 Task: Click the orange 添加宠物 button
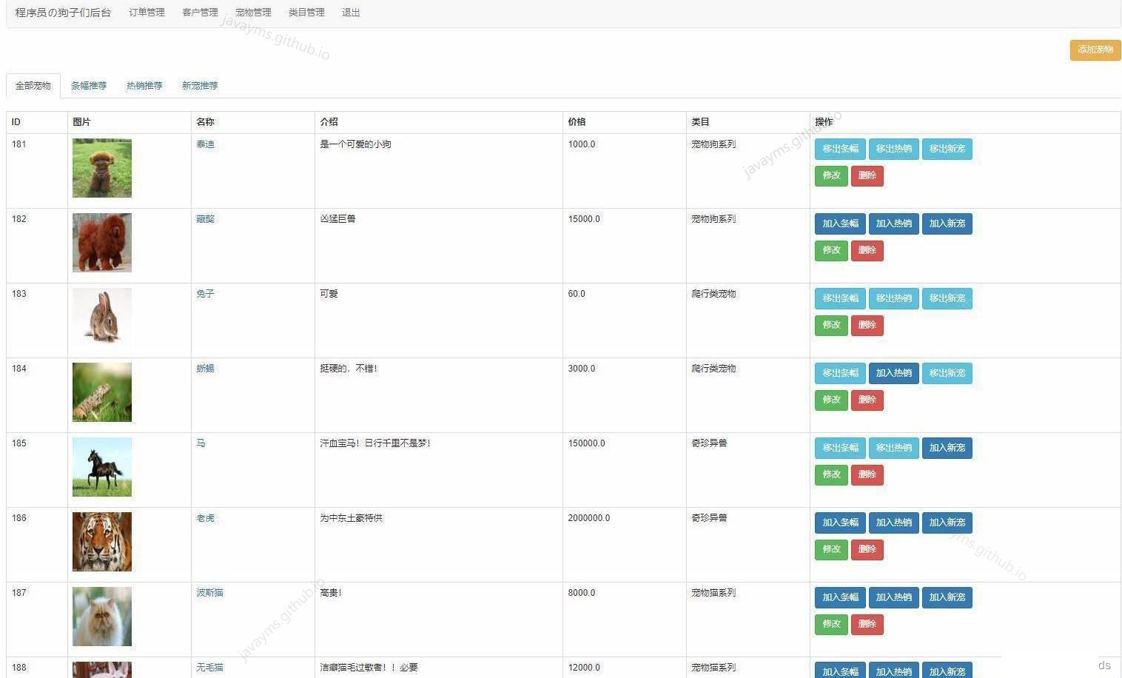pos(1094,50)
